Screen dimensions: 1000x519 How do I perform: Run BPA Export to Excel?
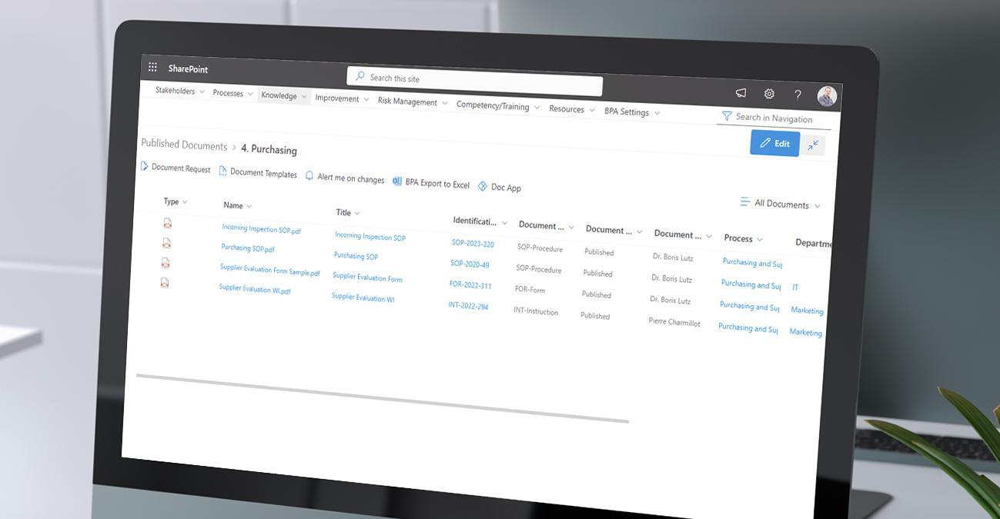431,183
